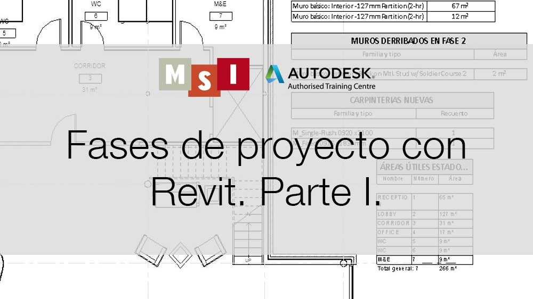Screen dimensions: 533x299
Task: Click the Muro básico row with 67 m²
Action: (393, 6)
